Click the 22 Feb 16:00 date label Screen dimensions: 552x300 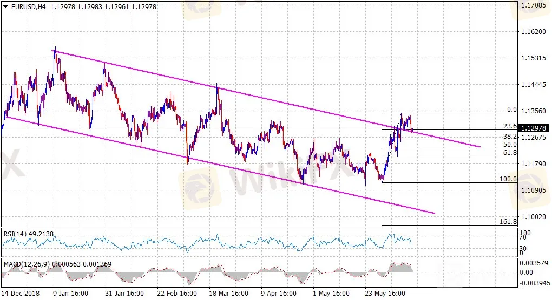coord(177,294)
